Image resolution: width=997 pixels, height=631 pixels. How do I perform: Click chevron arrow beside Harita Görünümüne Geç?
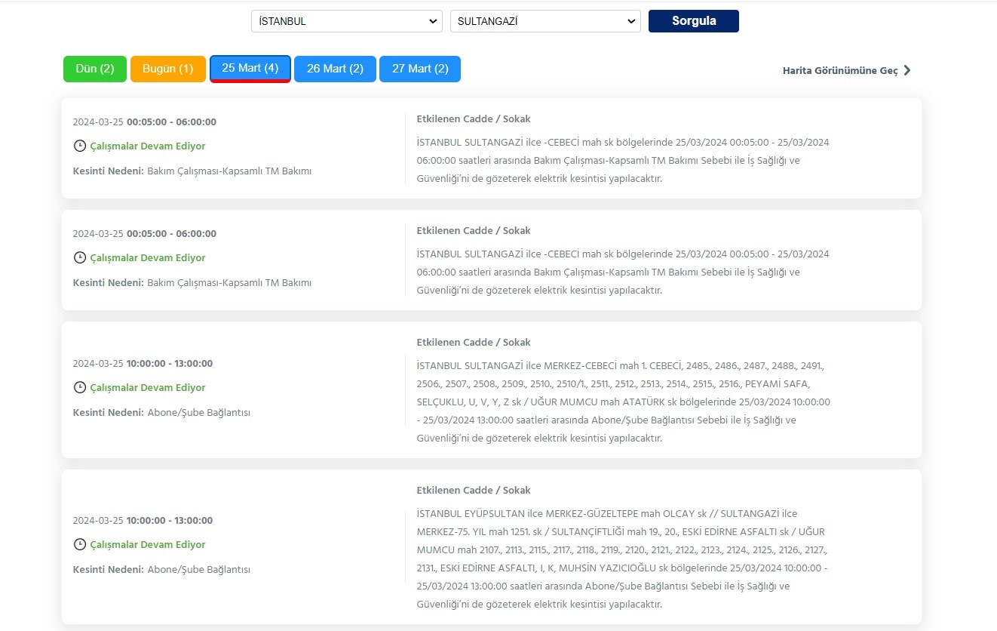click(x=907, y=70)
